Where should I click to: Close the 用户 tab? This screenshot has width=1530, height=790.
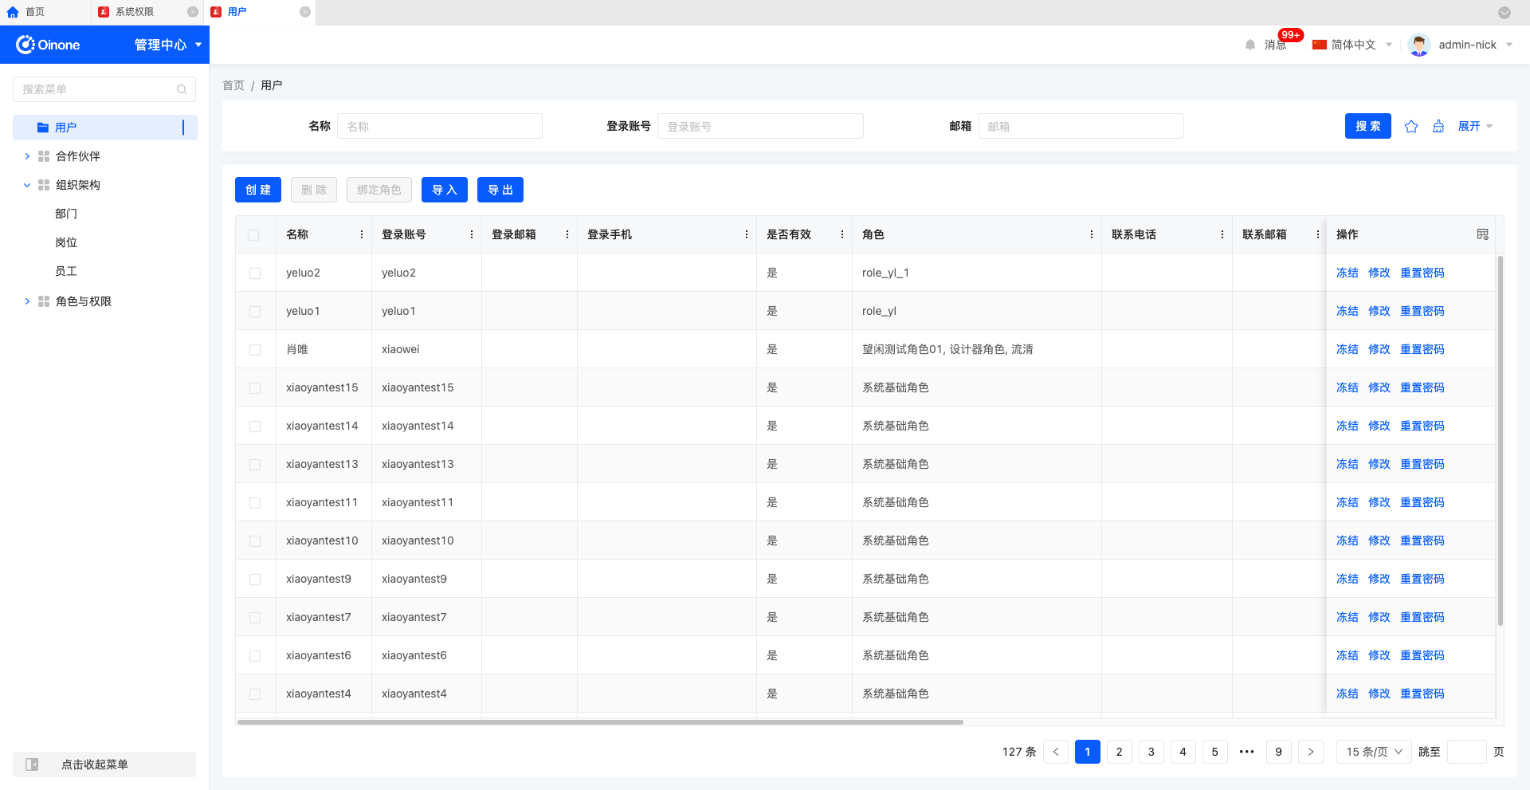(305, 12)
